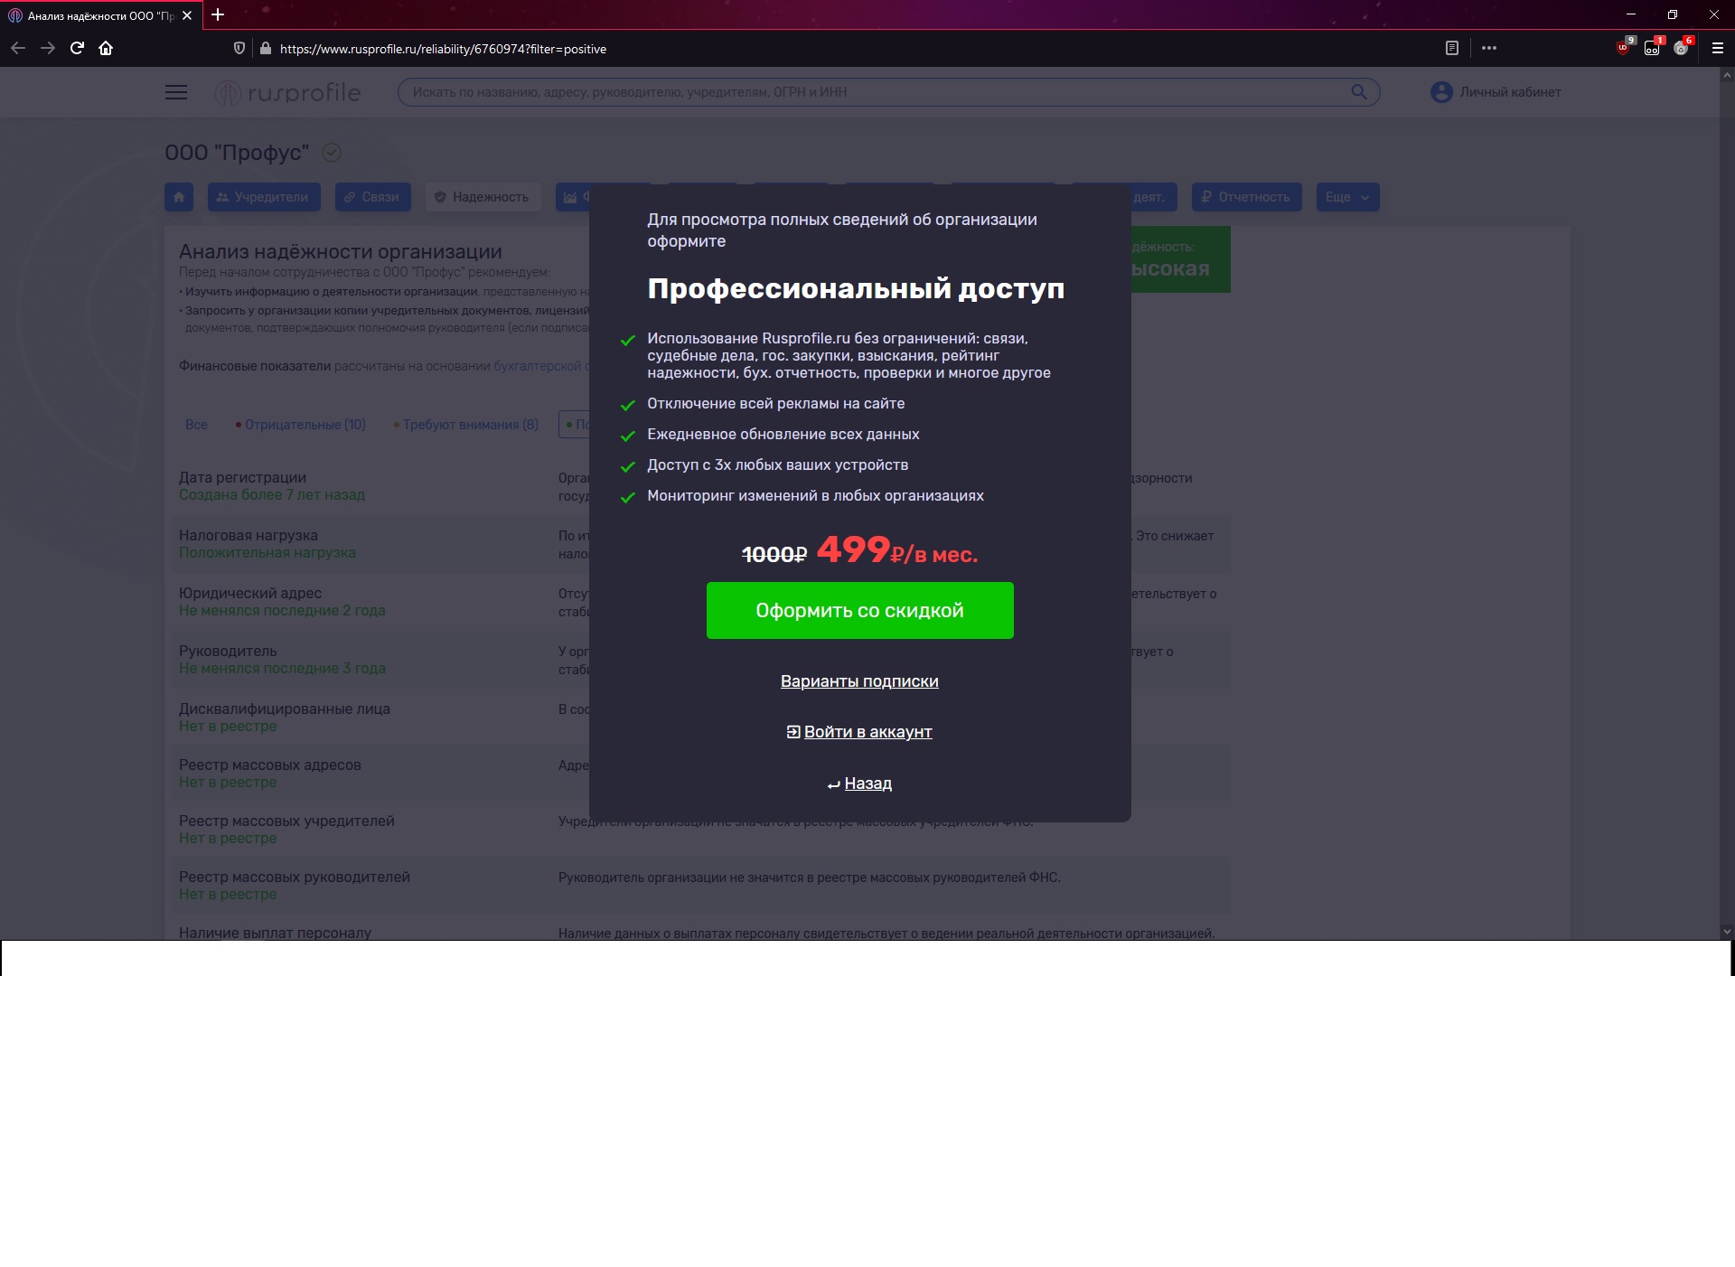
Task: Open the extension icon with badge 6
Action: click(x=1682, y=48)
